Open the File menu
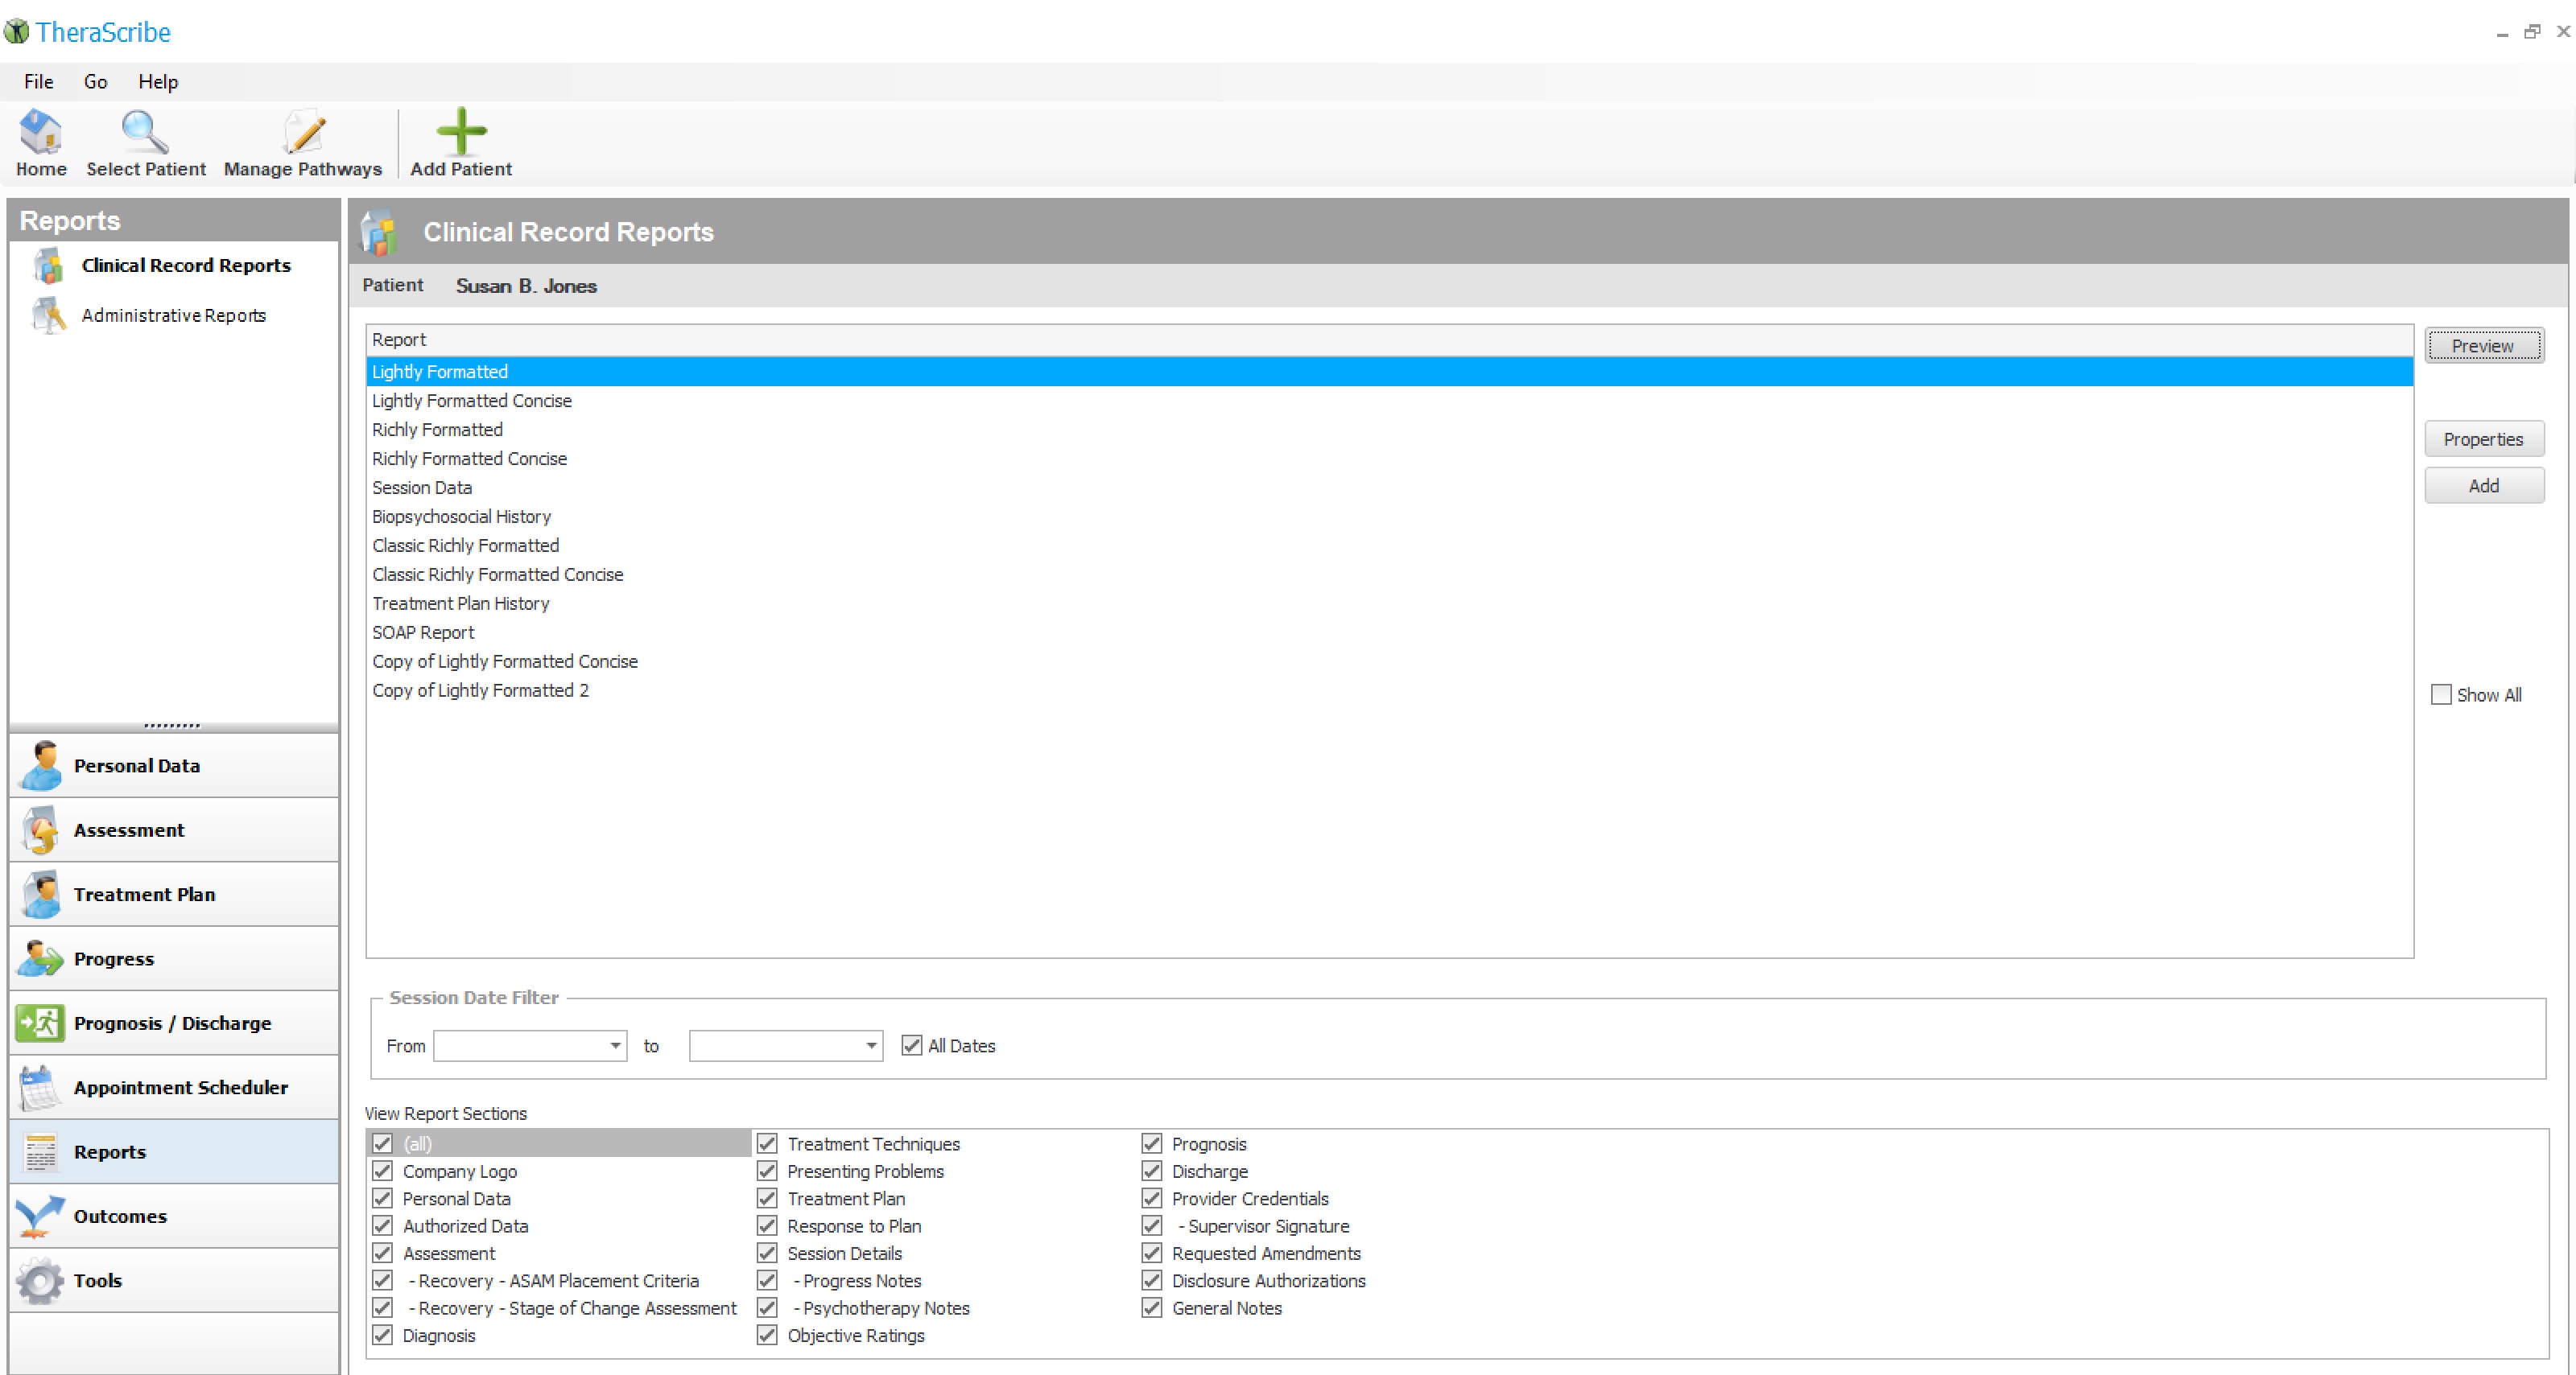Image resolution: width=2576 pixels, height=1375 pixels. point(39,82)
